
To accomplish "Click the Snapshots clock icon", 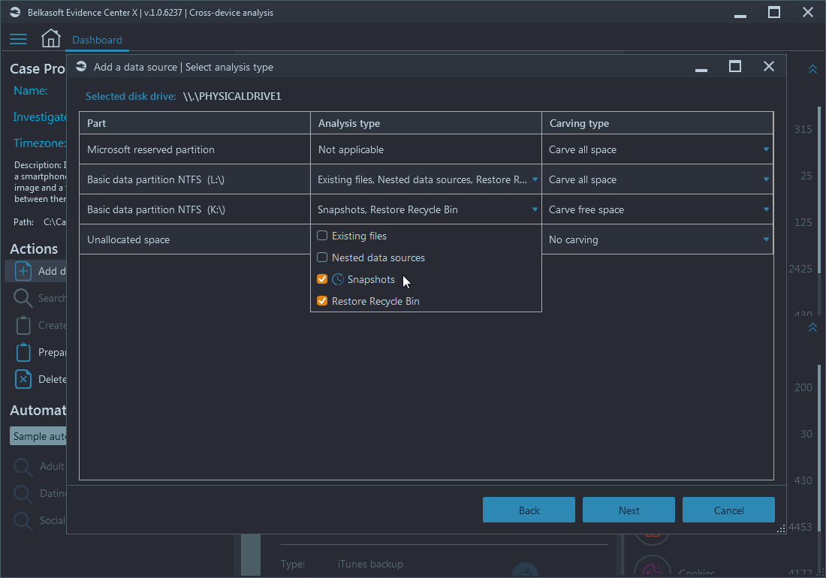I will point(338,279).
